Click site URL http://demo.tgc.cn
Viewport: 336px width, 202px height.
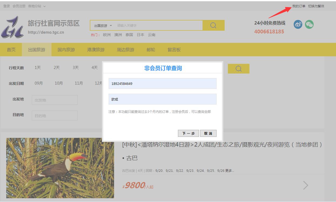46,32
